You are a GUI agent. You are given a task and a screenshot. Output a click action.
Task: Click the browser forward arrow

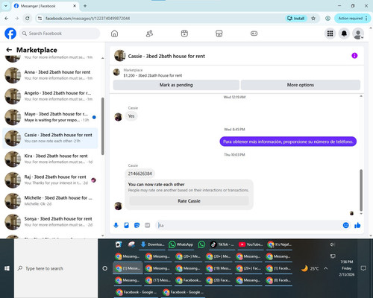tap(16, 19)
